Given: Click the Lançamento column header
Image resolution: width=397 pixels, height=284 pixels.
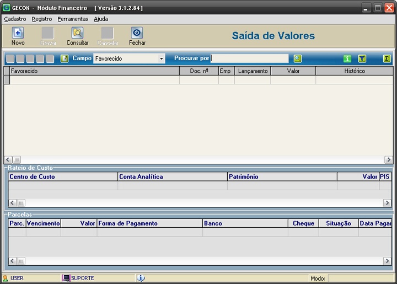Looking at the screenshot, I should (x=253, y=71).
